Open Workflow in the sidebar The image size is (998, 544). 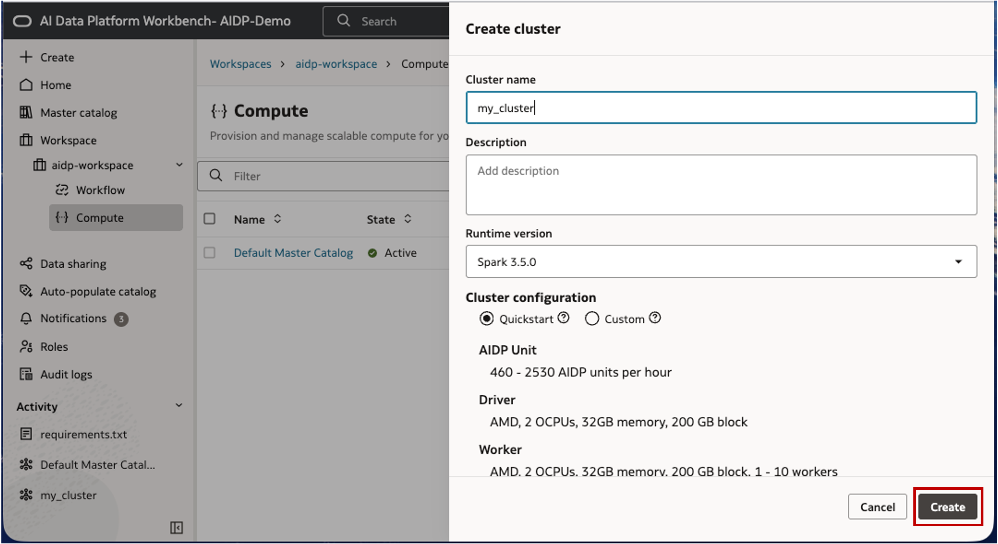tap(100, 190)
